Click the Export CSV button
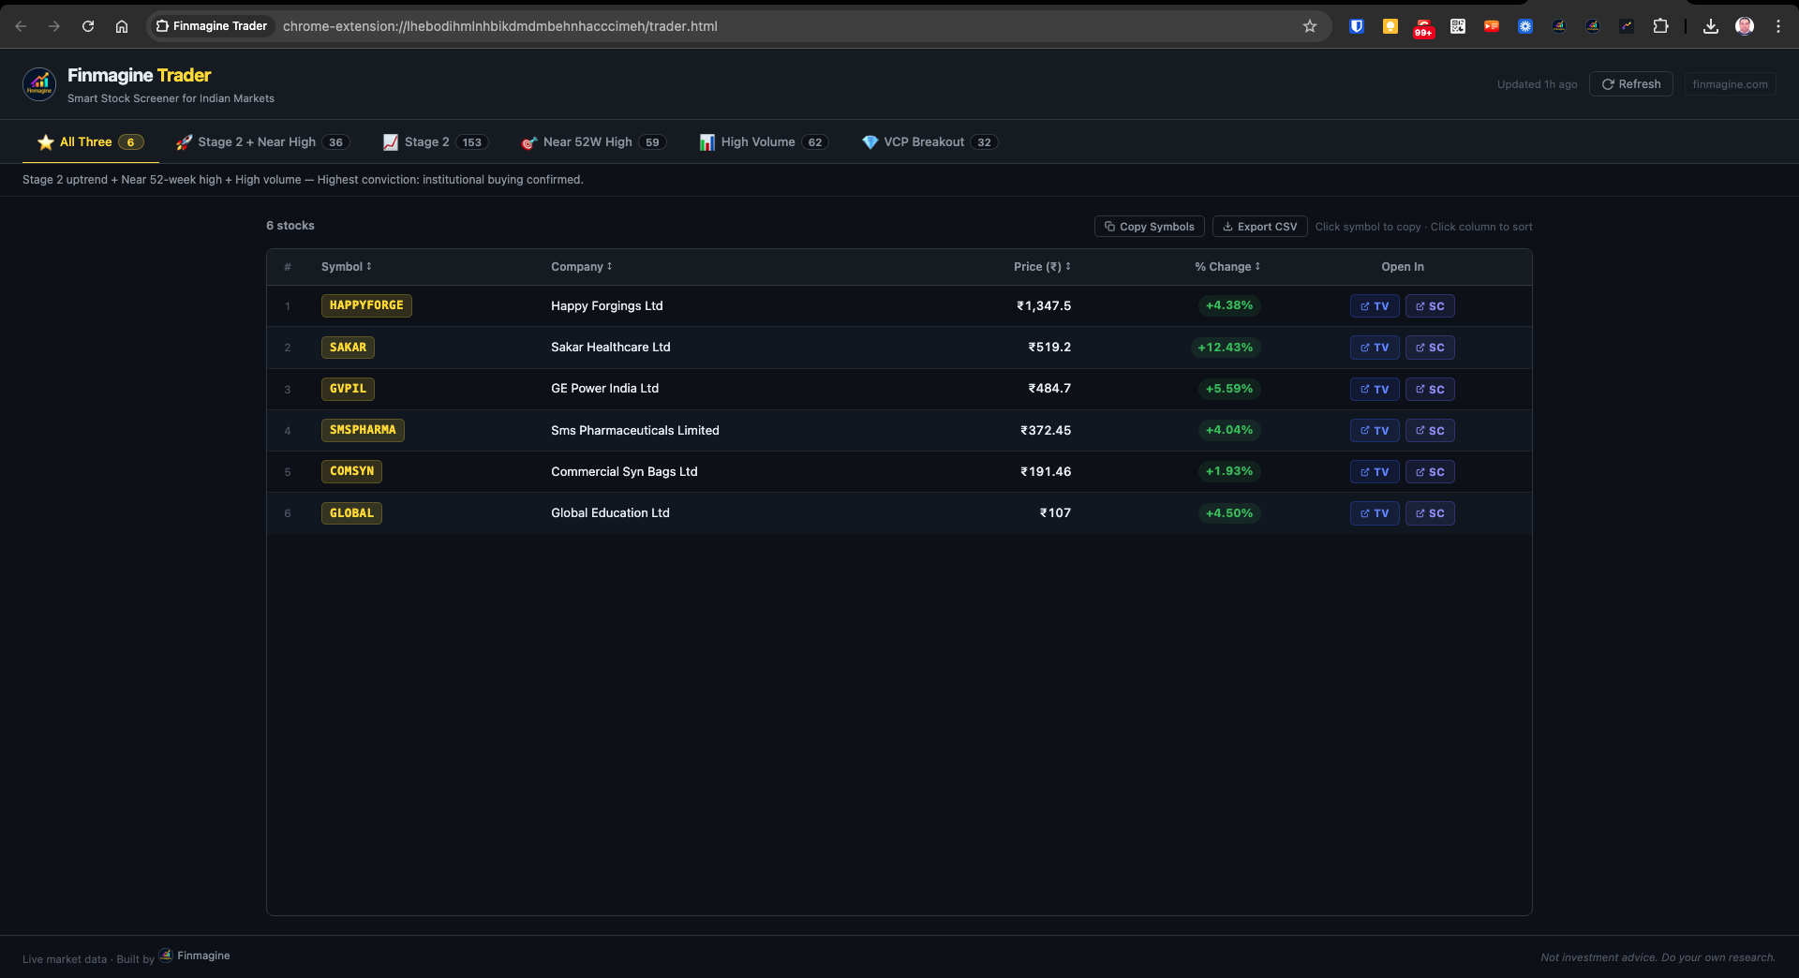The width and height of the screenshot is (1799, 978). [1259, 227]
